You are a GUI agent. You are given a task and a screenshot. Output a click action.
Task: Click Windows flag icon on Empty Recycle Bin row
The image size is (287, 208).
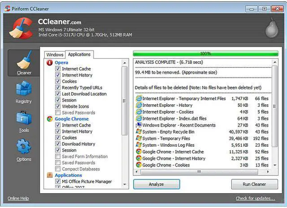pos(139,132)
